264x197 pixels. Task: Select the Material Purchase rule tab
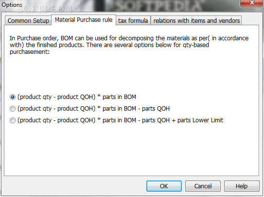tap(84, 20)
